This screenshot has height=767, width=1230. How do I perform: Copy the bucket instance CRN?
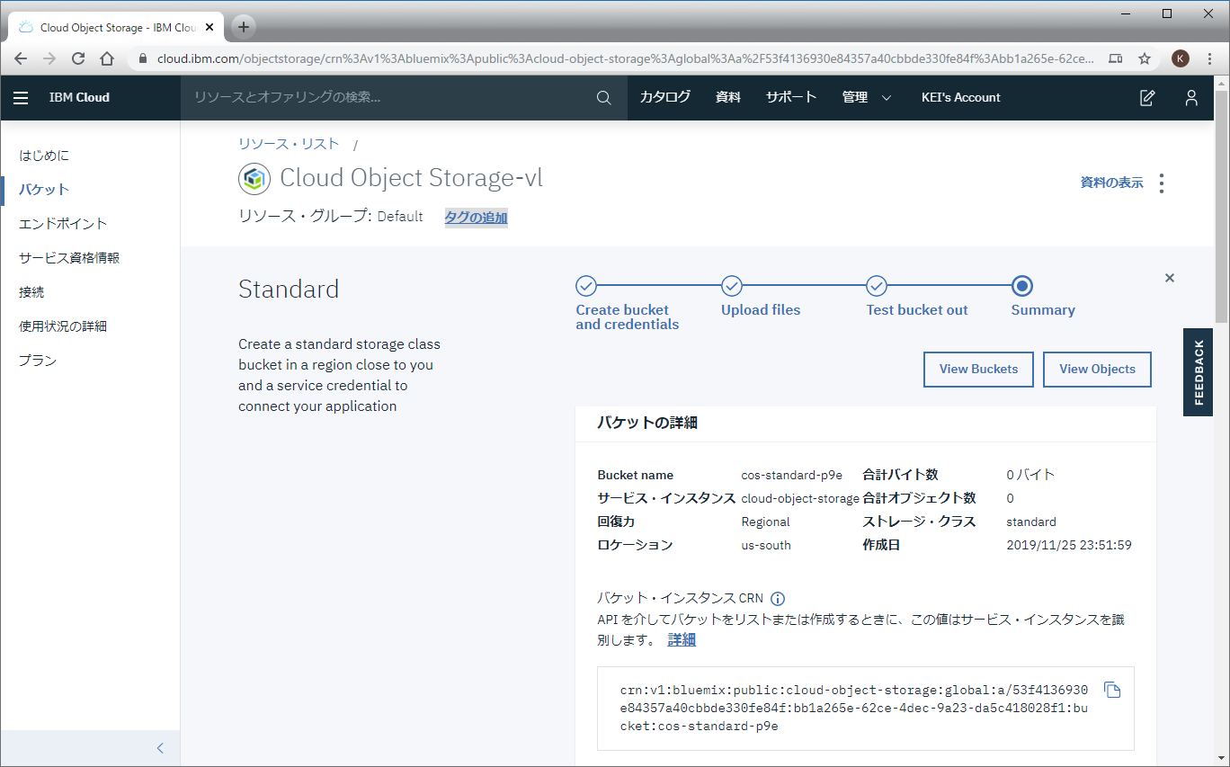(x=1112, y=691)
